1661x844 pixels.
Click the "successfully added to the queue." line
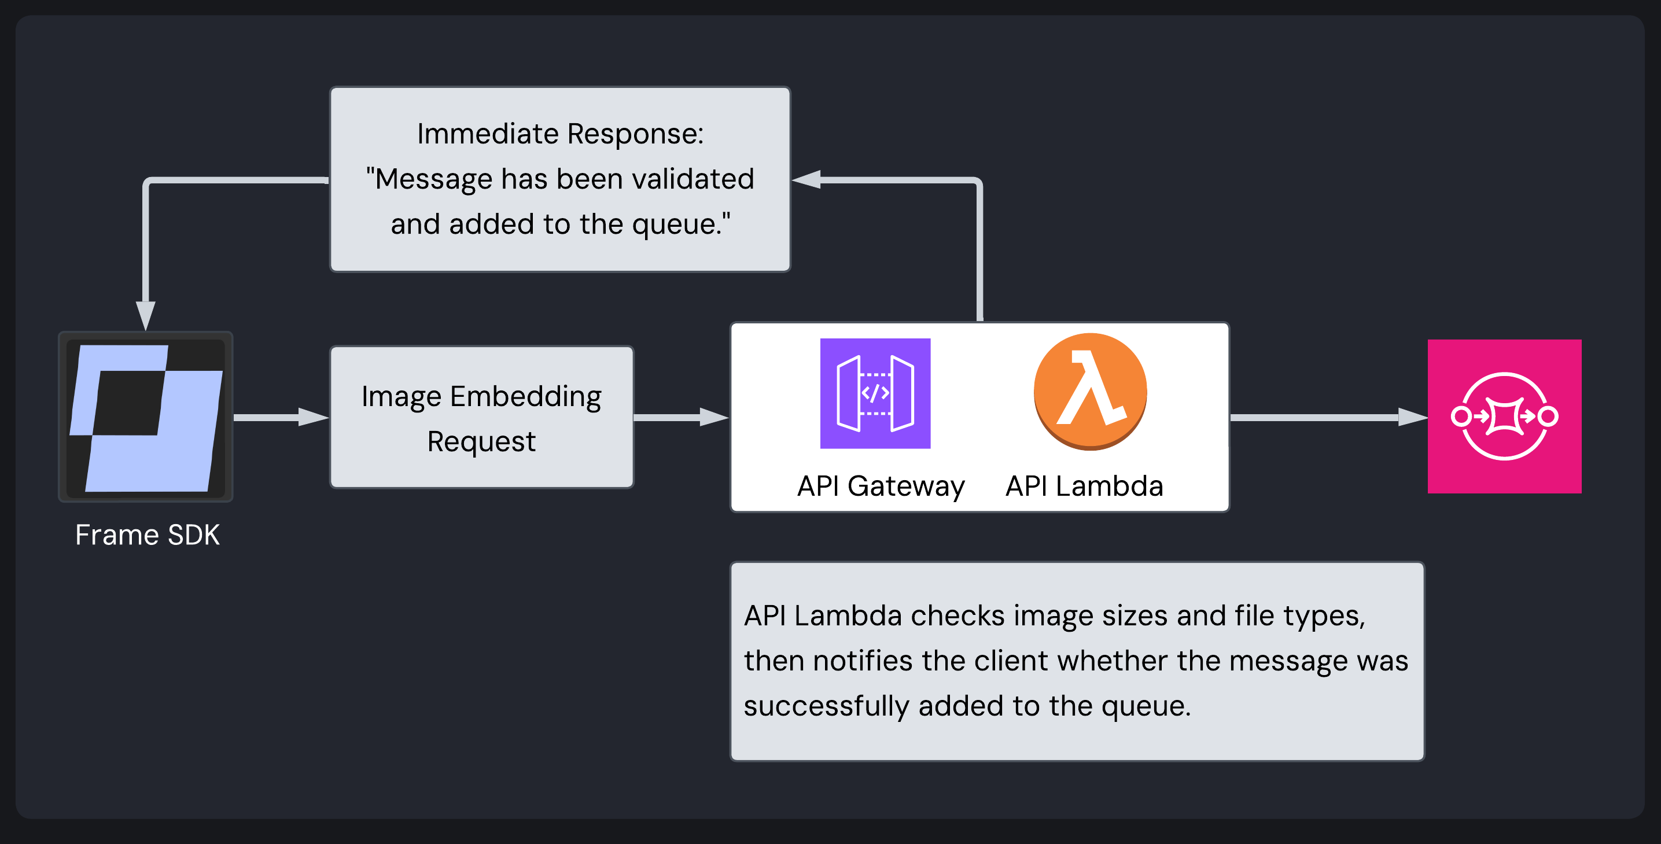[x=967, y=707]
